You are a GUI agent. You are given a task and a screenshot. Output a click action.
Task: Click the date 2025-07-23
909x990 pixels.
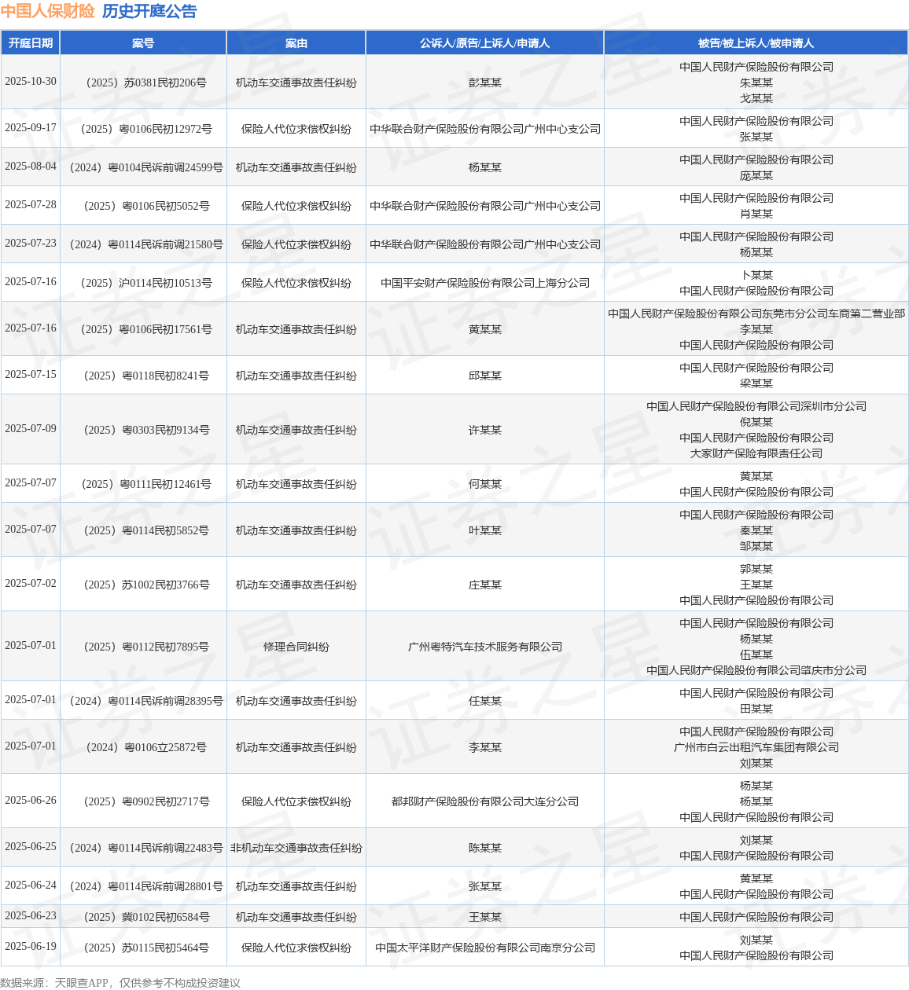[31, 244]
